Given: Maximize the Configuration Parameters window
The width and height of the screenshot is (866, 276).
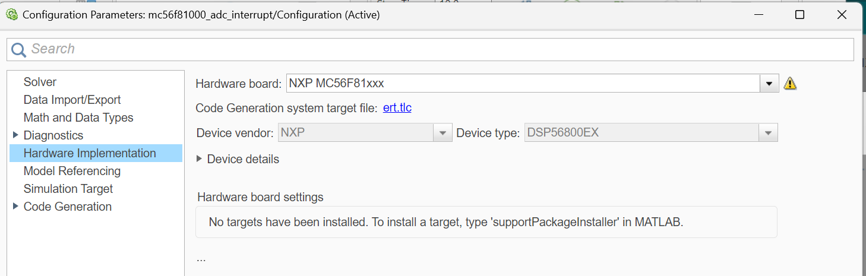Looking at the screenshot, I should pyautogui.click(x=799, y=15).
